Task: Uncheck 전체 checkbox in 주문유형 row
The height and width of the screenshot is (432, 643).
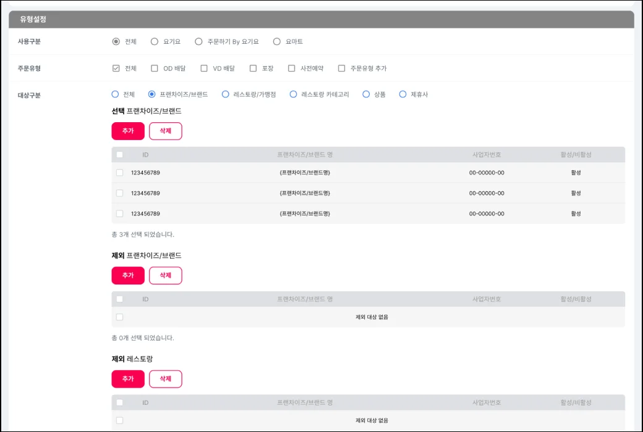Action: [116, 68]
